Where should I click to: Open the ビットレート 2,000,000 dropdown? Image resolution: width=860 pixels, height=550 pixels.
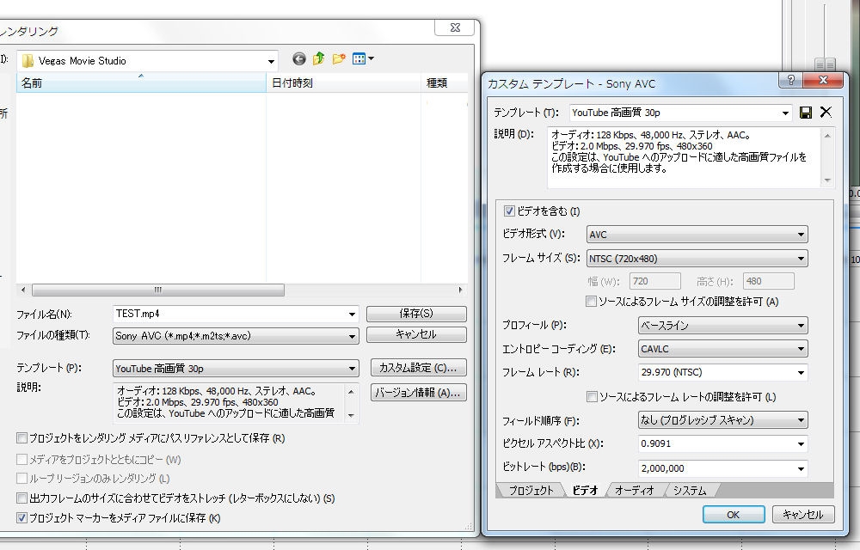point(801,468)
